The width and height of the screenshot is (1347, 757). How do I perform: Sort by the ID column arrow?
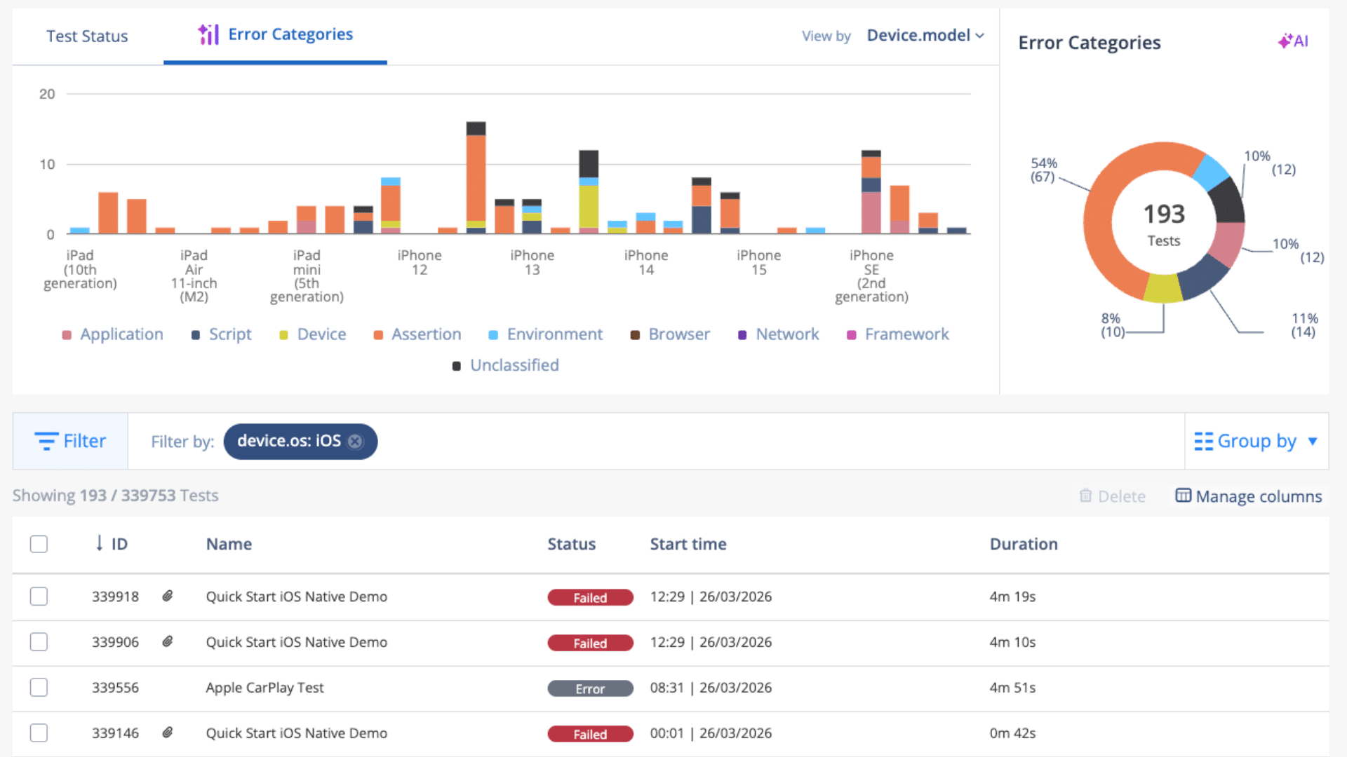pos(100,543)
